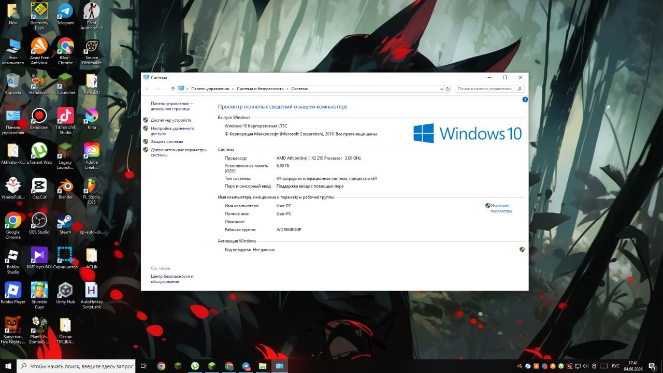Select Adobe Creative Cloud desktop icon

click(92, 155)
